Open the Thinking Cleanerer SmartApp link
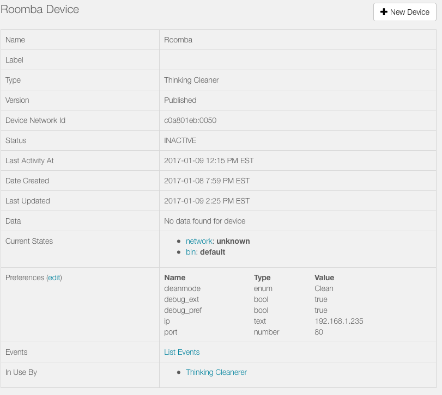 tap(216, 372)
